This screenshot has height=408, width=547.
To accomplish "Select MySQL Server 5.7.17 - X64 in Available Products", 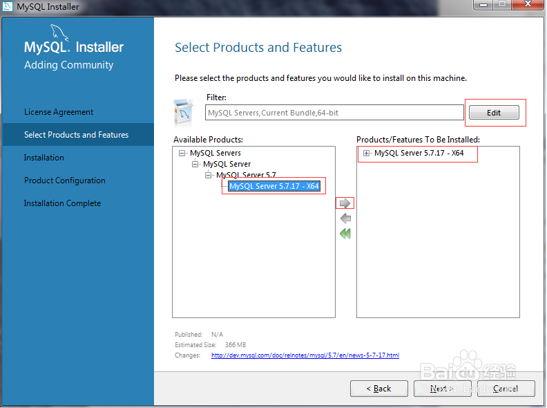I will [x=274, y=186].
